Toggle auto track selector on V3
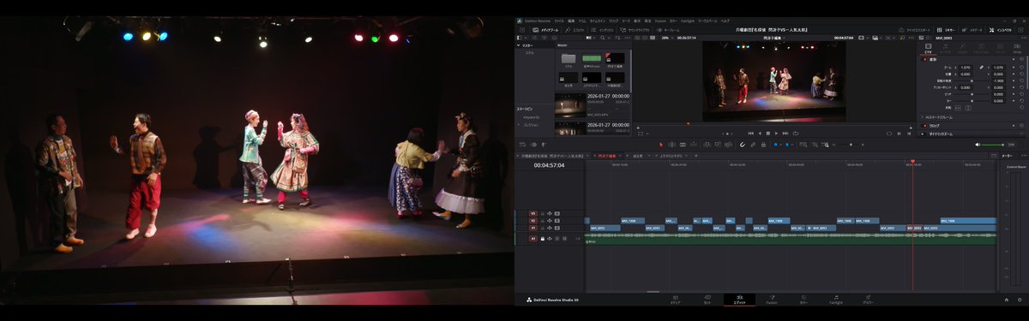Viewport: 1029px width, 321px height. coord(550,213)
